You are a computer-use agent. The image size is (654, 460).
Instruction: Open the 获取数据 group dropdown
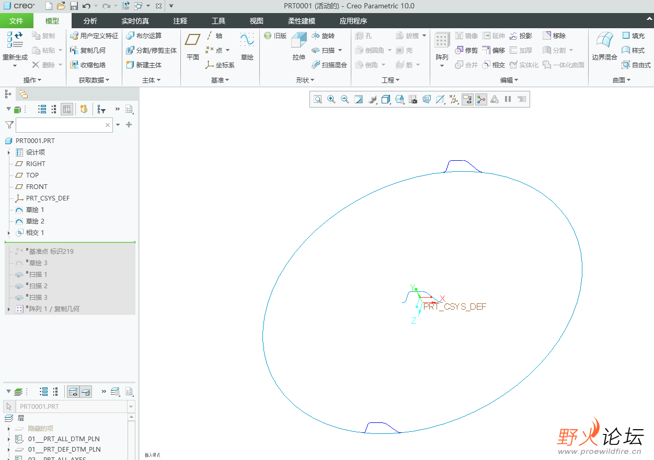click(94, 80)
